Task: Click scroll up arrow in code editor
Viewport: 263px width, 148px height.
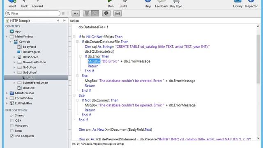Action: (258, 26)
